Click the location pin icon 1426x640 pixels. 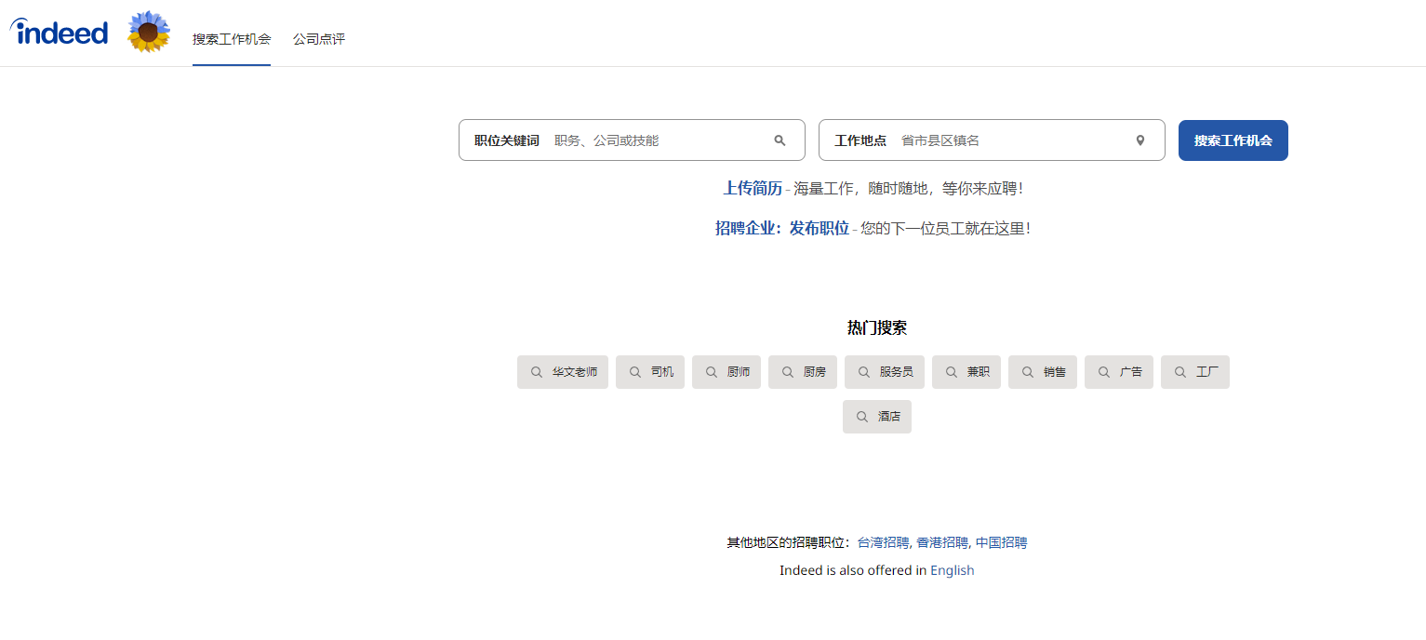1139,140
